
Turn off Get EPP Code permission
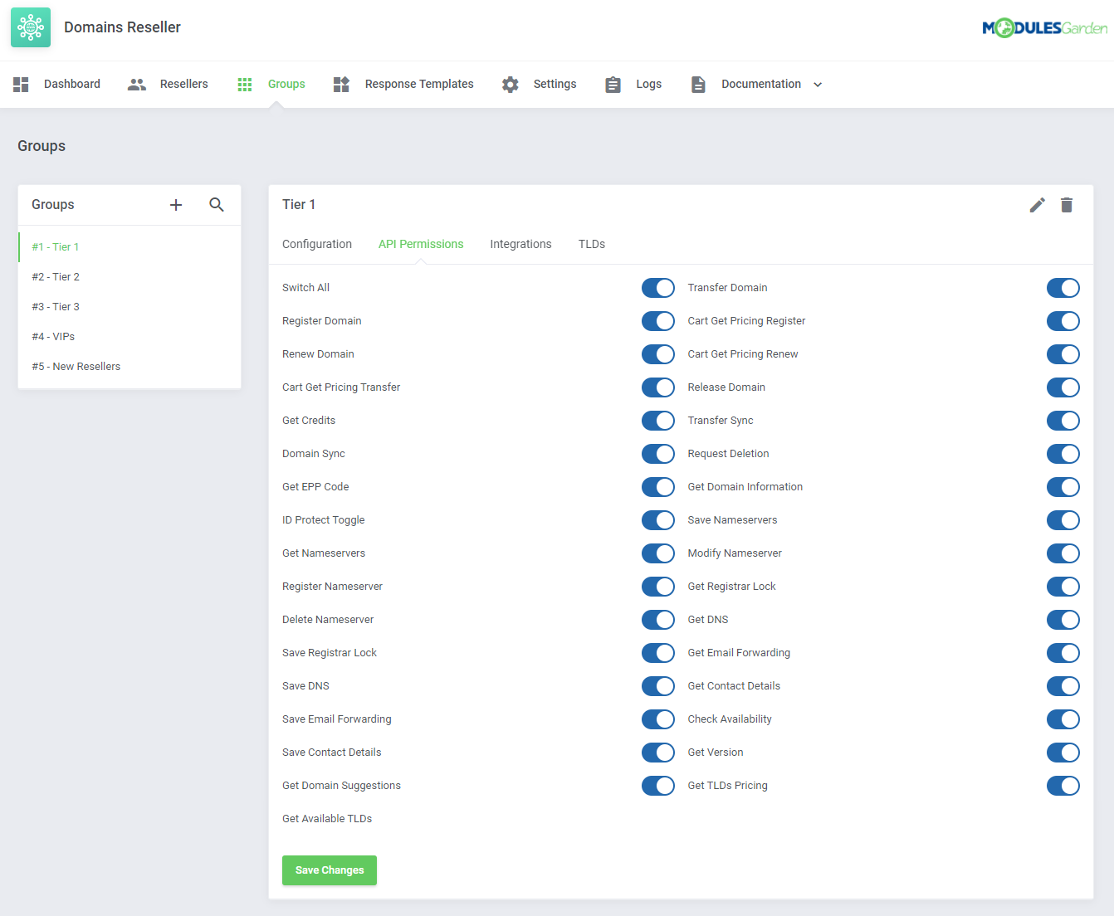pyautogui.click(x=658, y=487)
